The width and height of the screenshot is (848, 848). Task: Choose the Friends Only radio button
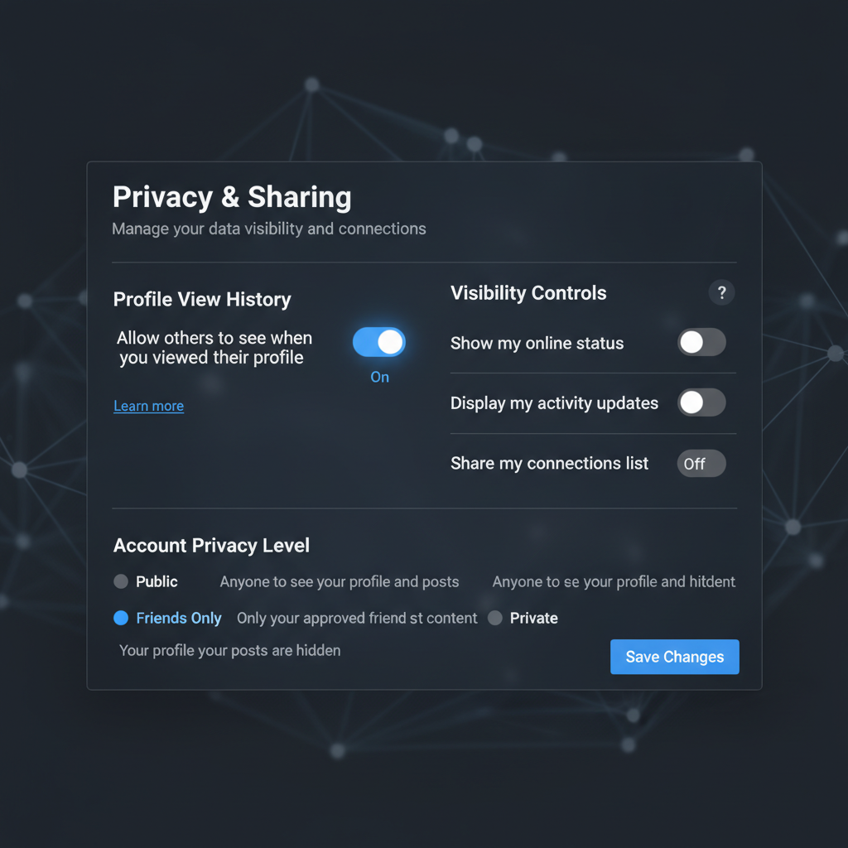[121, 618]
